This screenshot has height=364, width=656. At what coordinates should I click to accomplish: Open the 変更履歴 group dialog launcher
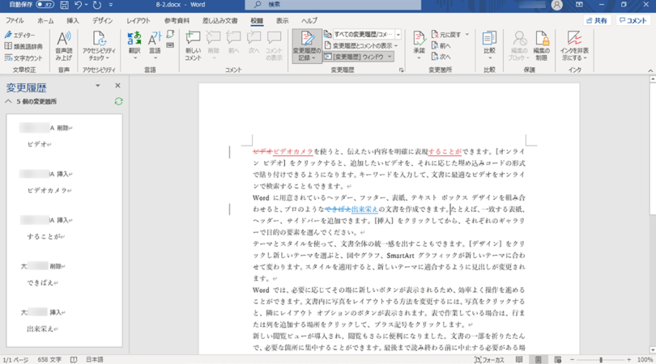point(401,70)
